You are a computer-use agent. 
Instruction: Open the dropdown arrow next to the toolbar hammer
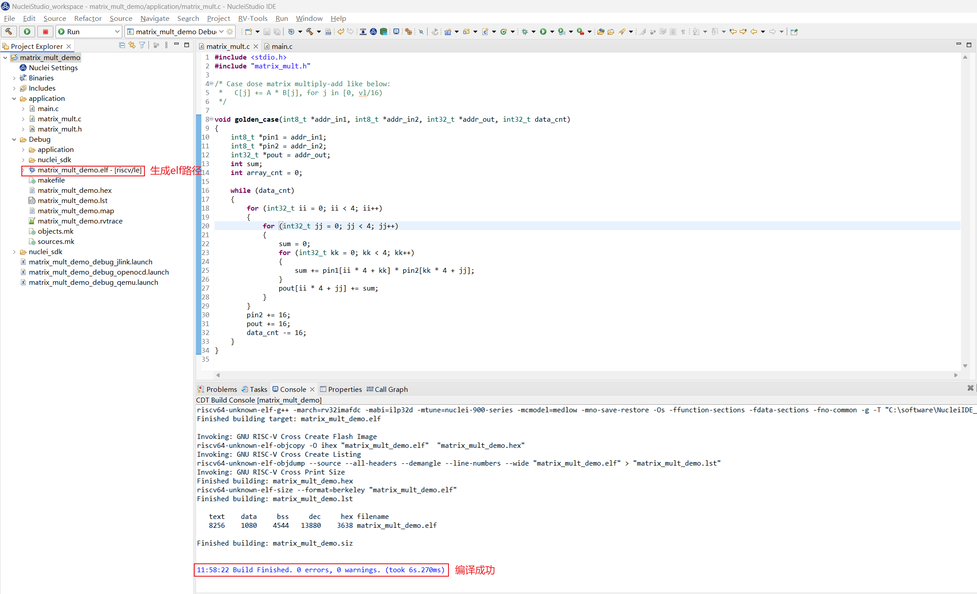(x=319, y=32)
